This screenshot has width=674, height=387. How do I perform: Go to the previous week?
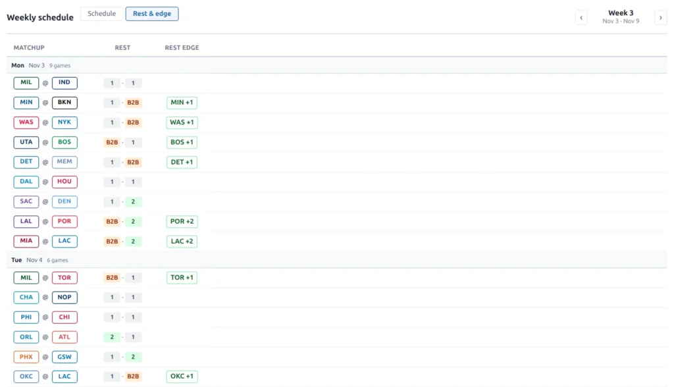click(x=581, y=18)
